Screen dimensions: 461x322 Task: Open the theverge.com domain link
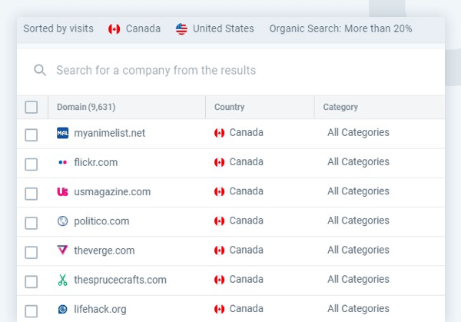(x=104, y=251)
